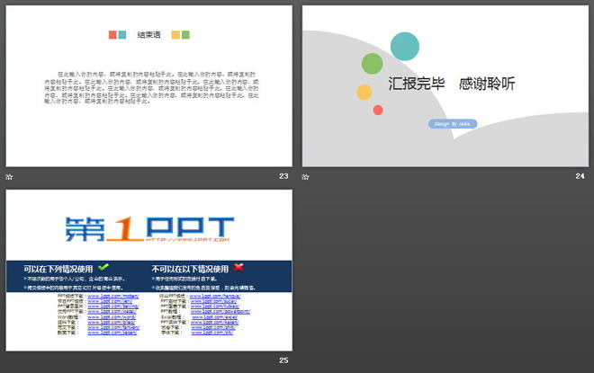Click the green circle on slide 24
The width and height of the screenshot is (594, 373).
(372, 64)
